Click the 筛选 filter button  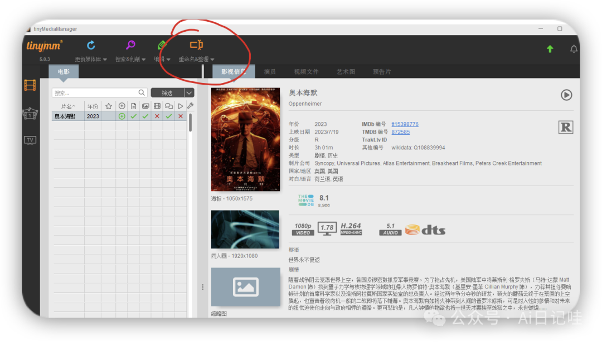point(167,93)
